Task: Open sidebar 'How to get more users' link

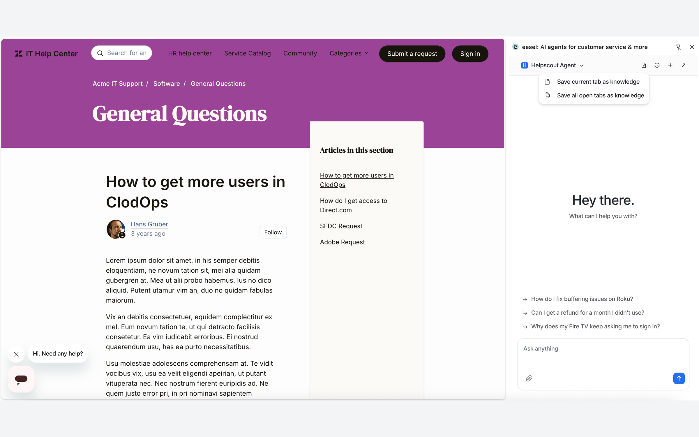Action: click(357, 180)
